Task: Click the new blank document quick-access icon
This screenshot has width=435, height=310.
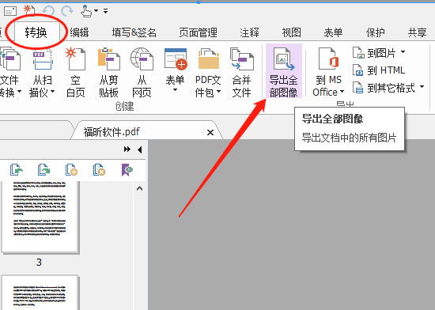Action: (29, 11)
